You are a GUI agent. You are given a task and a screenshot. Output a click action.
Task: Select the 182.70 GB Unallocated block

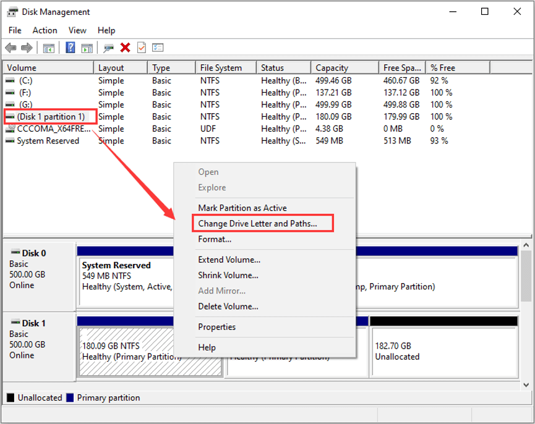[x=444, y=352]
